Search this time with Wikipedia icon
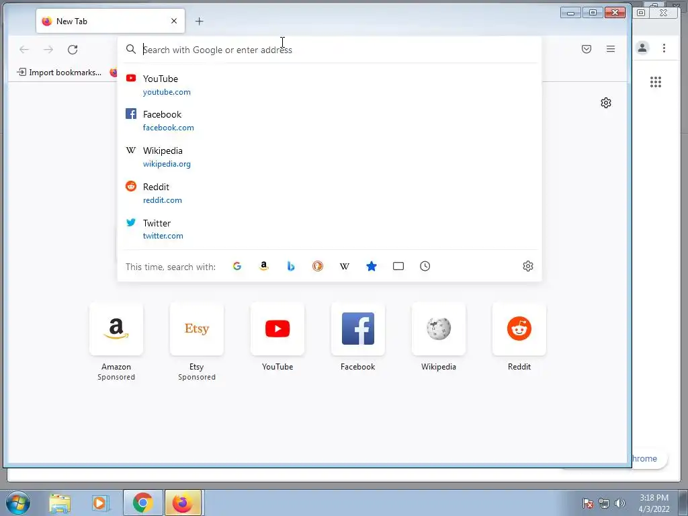The height and width of the screenshot is (516, 688). [x=345, y=266]
